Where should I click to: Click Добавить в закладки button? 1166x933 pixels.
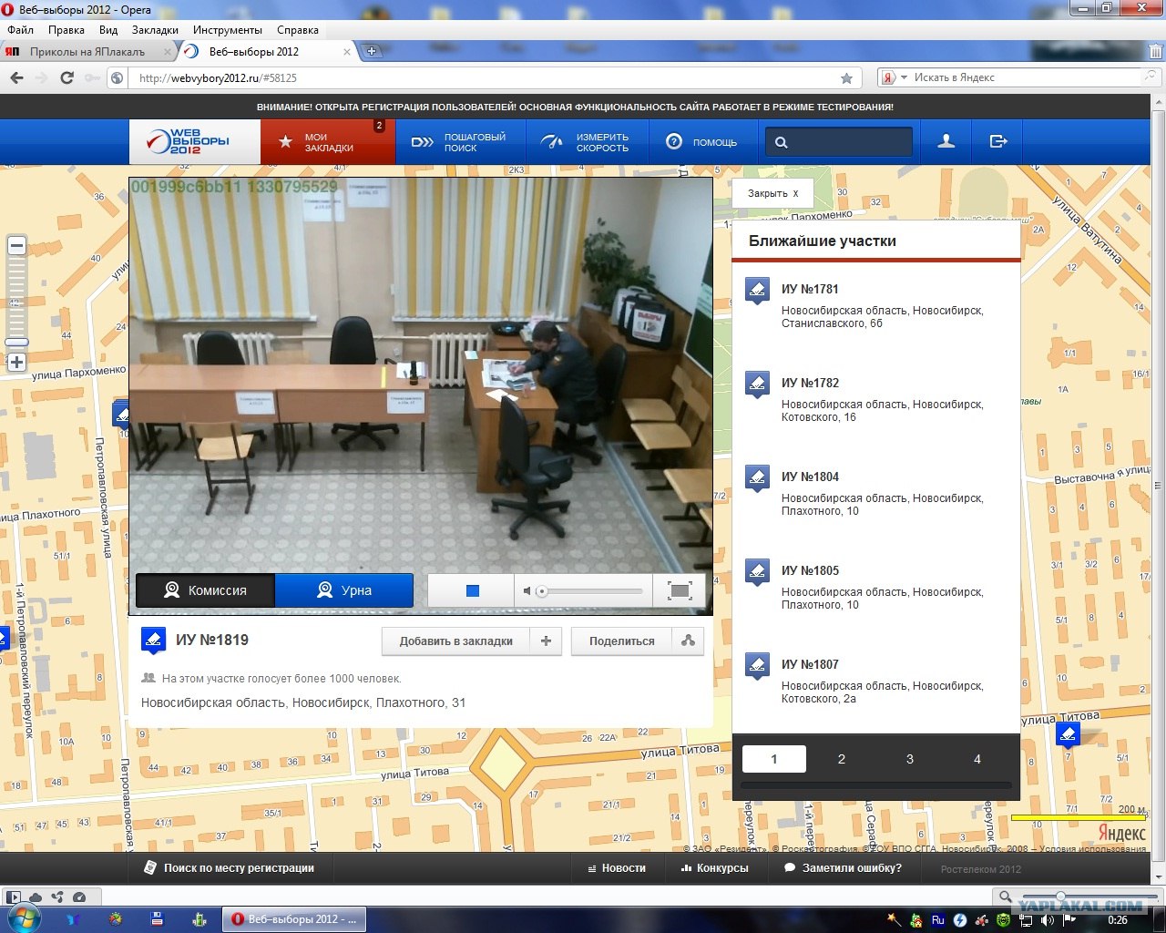pyautogui.click(x=455, y=641)
